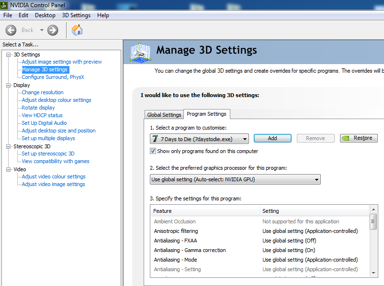Open Set Up Digital Audio
The width and height of the screenshot is (384, 286).
click(x=44, y=123)
